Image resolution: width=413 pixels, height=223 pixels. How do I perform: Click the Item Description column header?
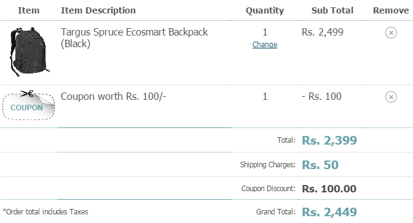click(98, 10)
